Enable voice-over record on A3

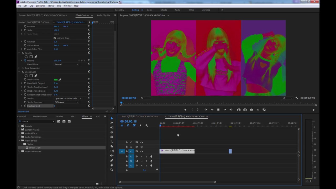tap(151, 166)
